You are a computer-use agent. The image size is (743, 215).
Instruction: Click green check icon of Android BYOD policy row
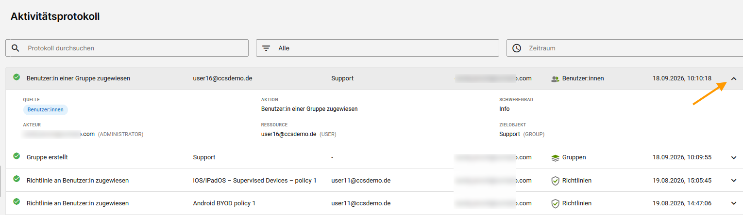(x=17, y=202)
